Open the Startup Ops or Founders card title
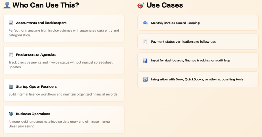The height and width of the screenshot is (137, 262). pos(36,87)
